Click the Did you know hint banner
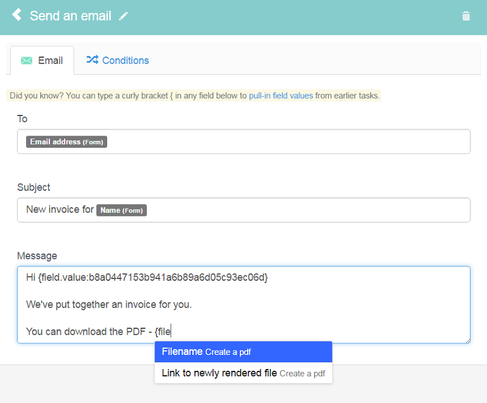 click(x=194, y=95)
